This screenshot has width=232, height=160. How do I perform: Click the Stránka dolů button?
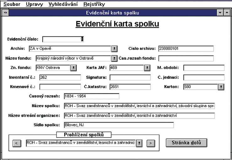pyautogui.click(x=187, y=143)
